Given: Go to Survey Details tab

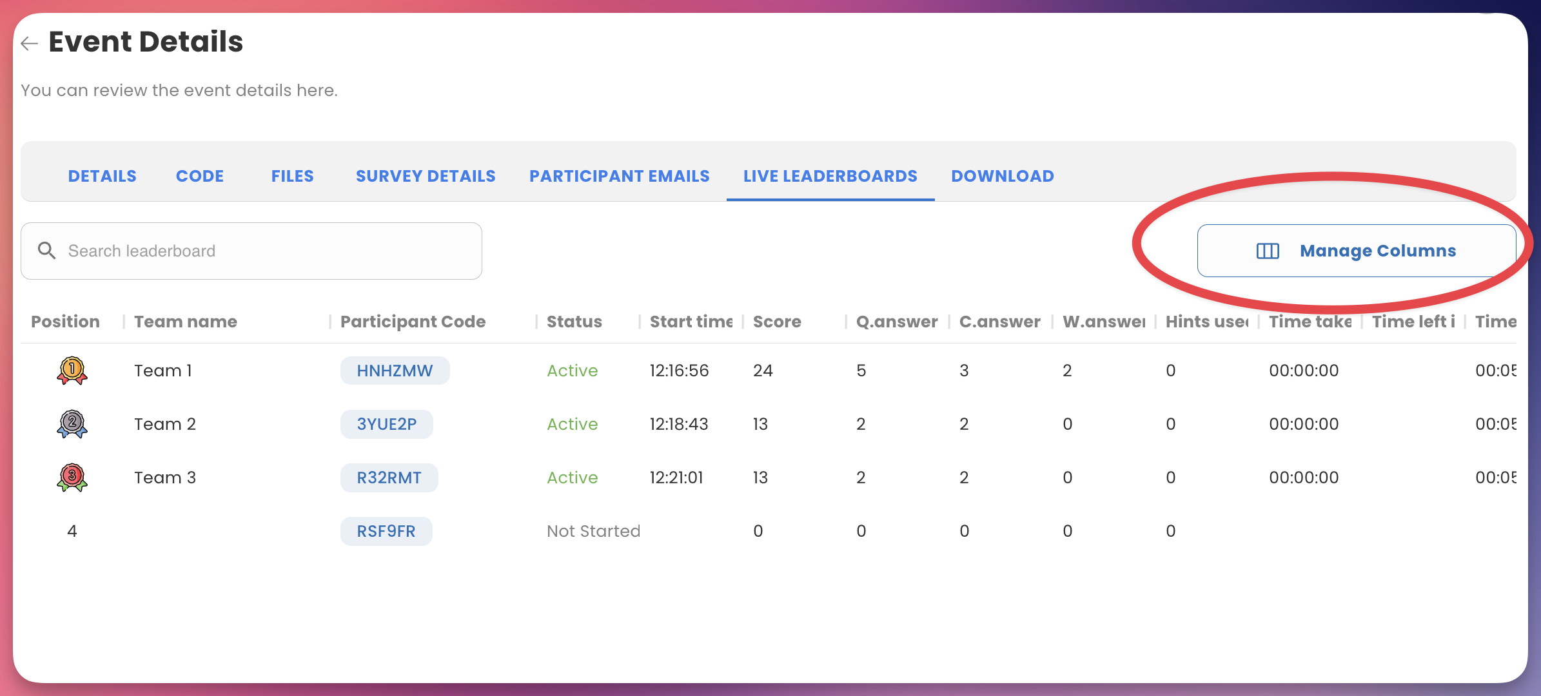Looking at the screenshot, I should click(x=426, y=176).
